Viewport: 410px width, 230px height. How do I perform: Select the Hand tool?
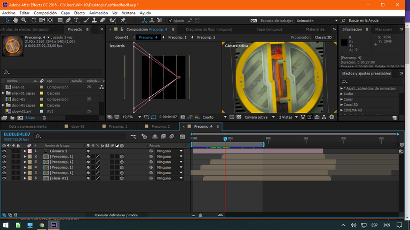(x=15, y=20)
